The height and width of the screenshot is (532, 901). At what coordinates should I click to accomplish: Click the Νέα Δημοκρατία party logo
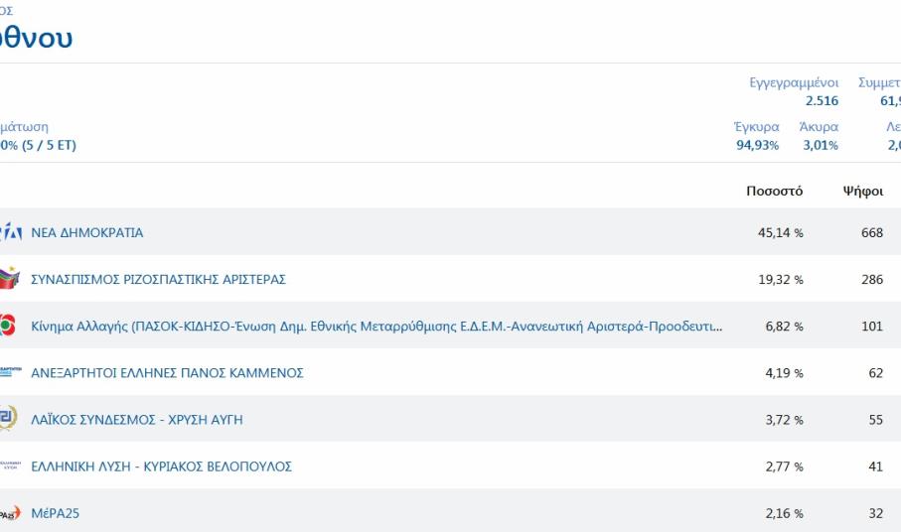click(x=10, y=232)
